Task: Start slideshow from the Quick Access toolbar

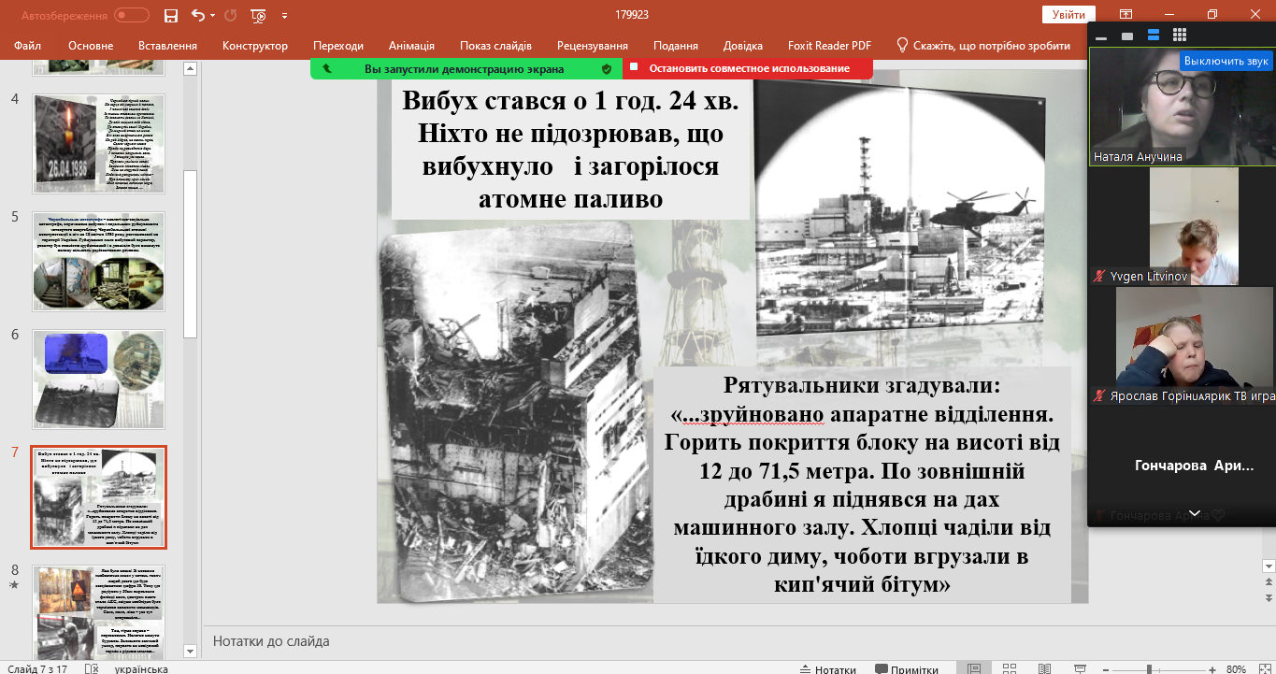Action: pyautogui.click(x=258, y=15)
